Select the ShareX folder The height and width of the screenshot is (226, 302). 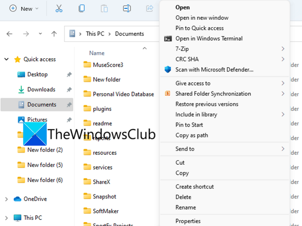pyautogui.click(x=101, y=182)
